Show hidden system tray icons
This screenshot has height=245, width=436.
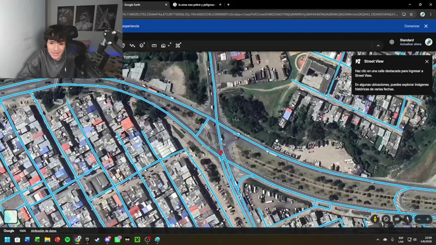378,240
